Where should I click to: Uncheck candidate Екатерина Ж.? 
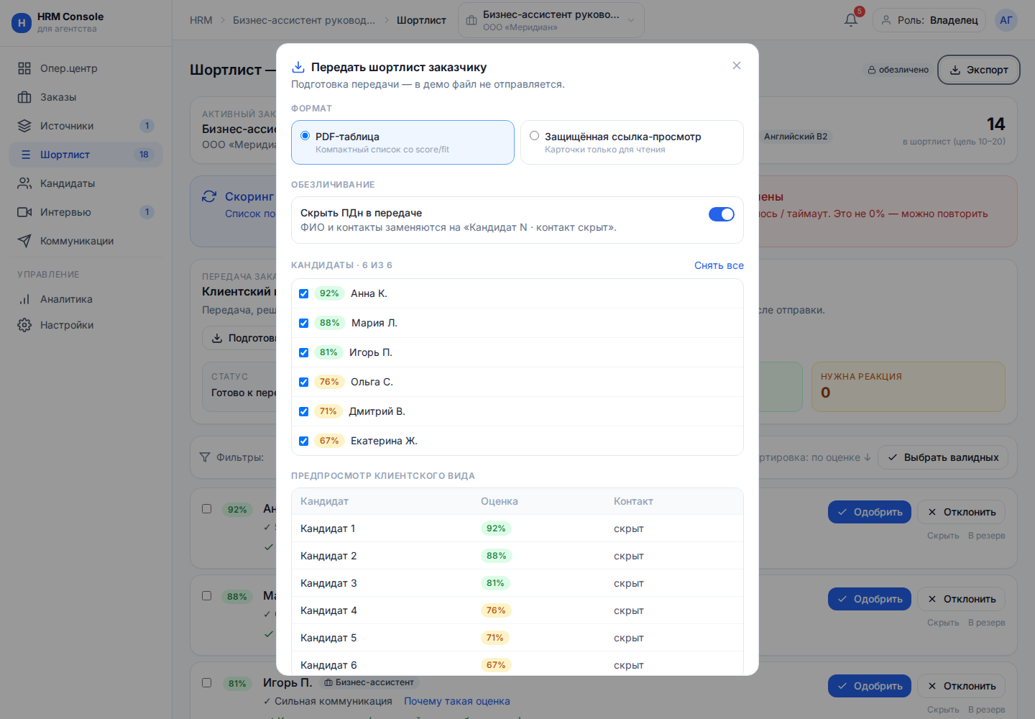click(x=304, y=441)
